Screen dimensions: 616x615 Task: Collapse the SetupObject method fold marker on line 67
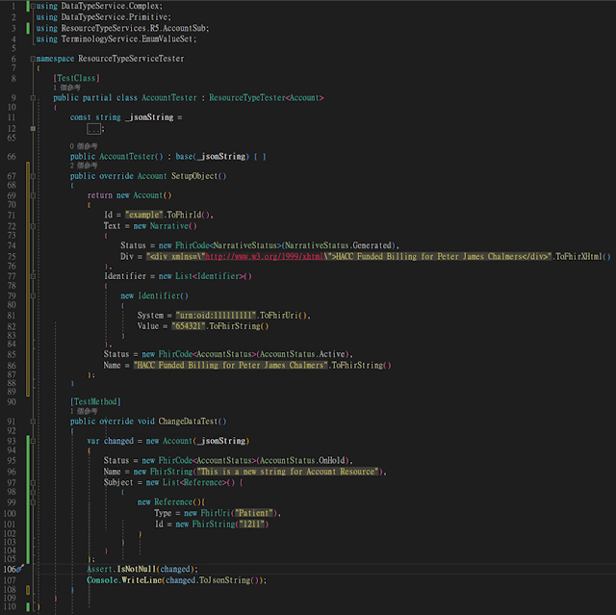tap(33, 176)
